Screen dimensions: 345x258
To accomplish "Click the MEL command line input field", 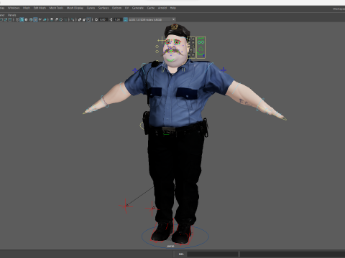I will pos(213,254).
